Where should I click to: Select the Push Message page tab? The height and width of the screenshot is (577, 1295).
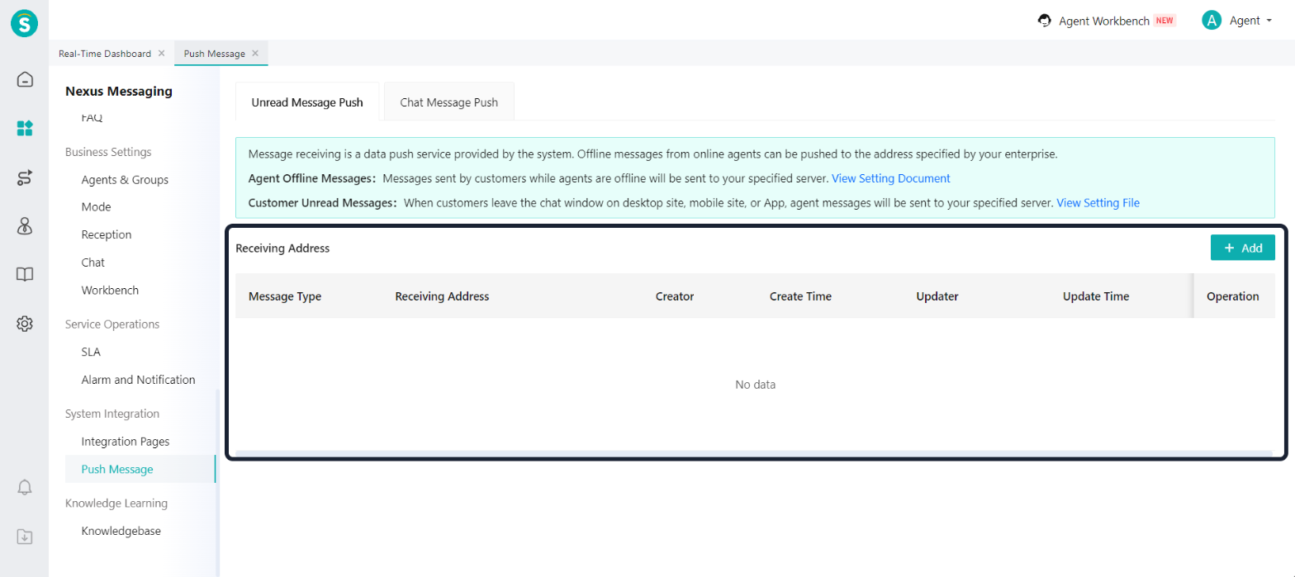215,53
